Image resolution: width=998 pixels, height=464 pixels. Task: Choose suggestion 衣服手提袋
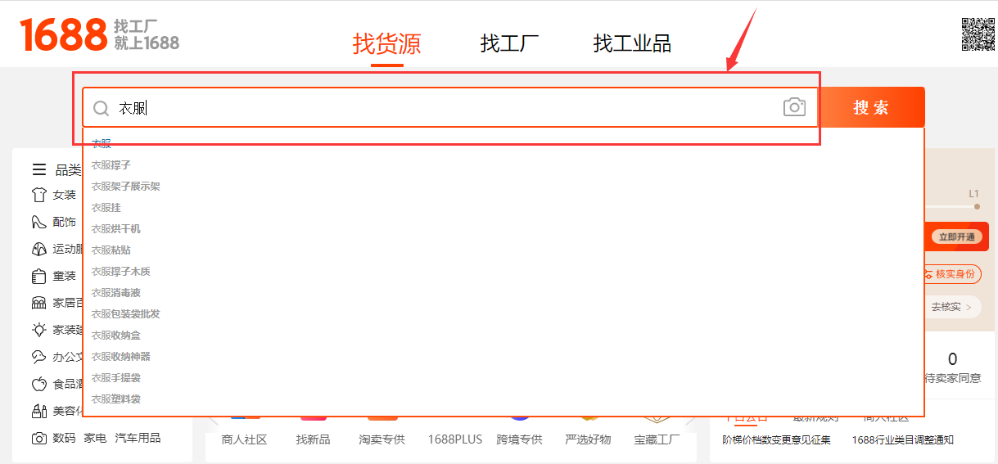115,377
